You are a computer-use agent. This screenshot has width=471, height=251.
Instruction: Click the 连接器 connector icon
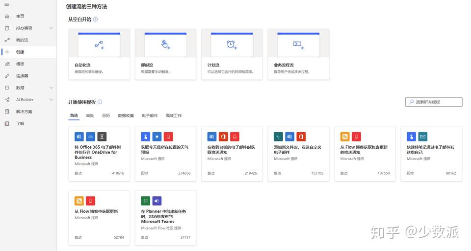(7, 76)
